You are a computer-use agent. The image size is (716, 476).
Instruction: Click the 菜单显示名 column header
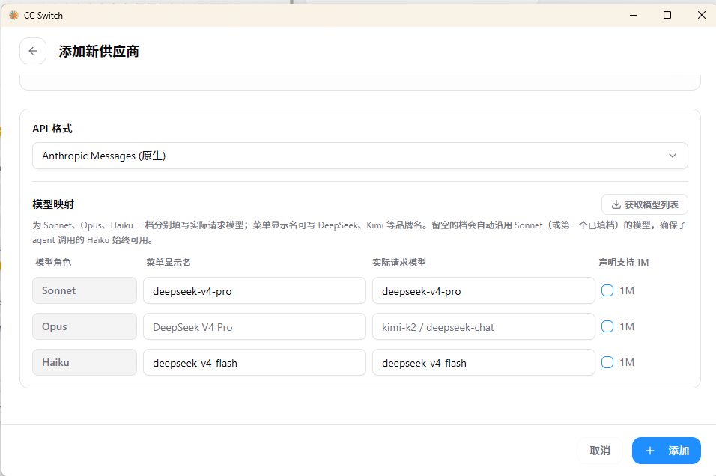click(168, 263)
